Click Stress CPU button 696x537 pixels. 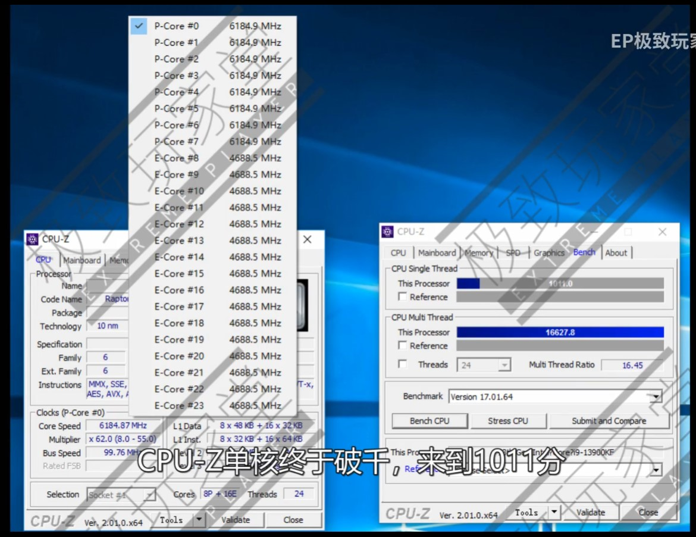(508, 421)
